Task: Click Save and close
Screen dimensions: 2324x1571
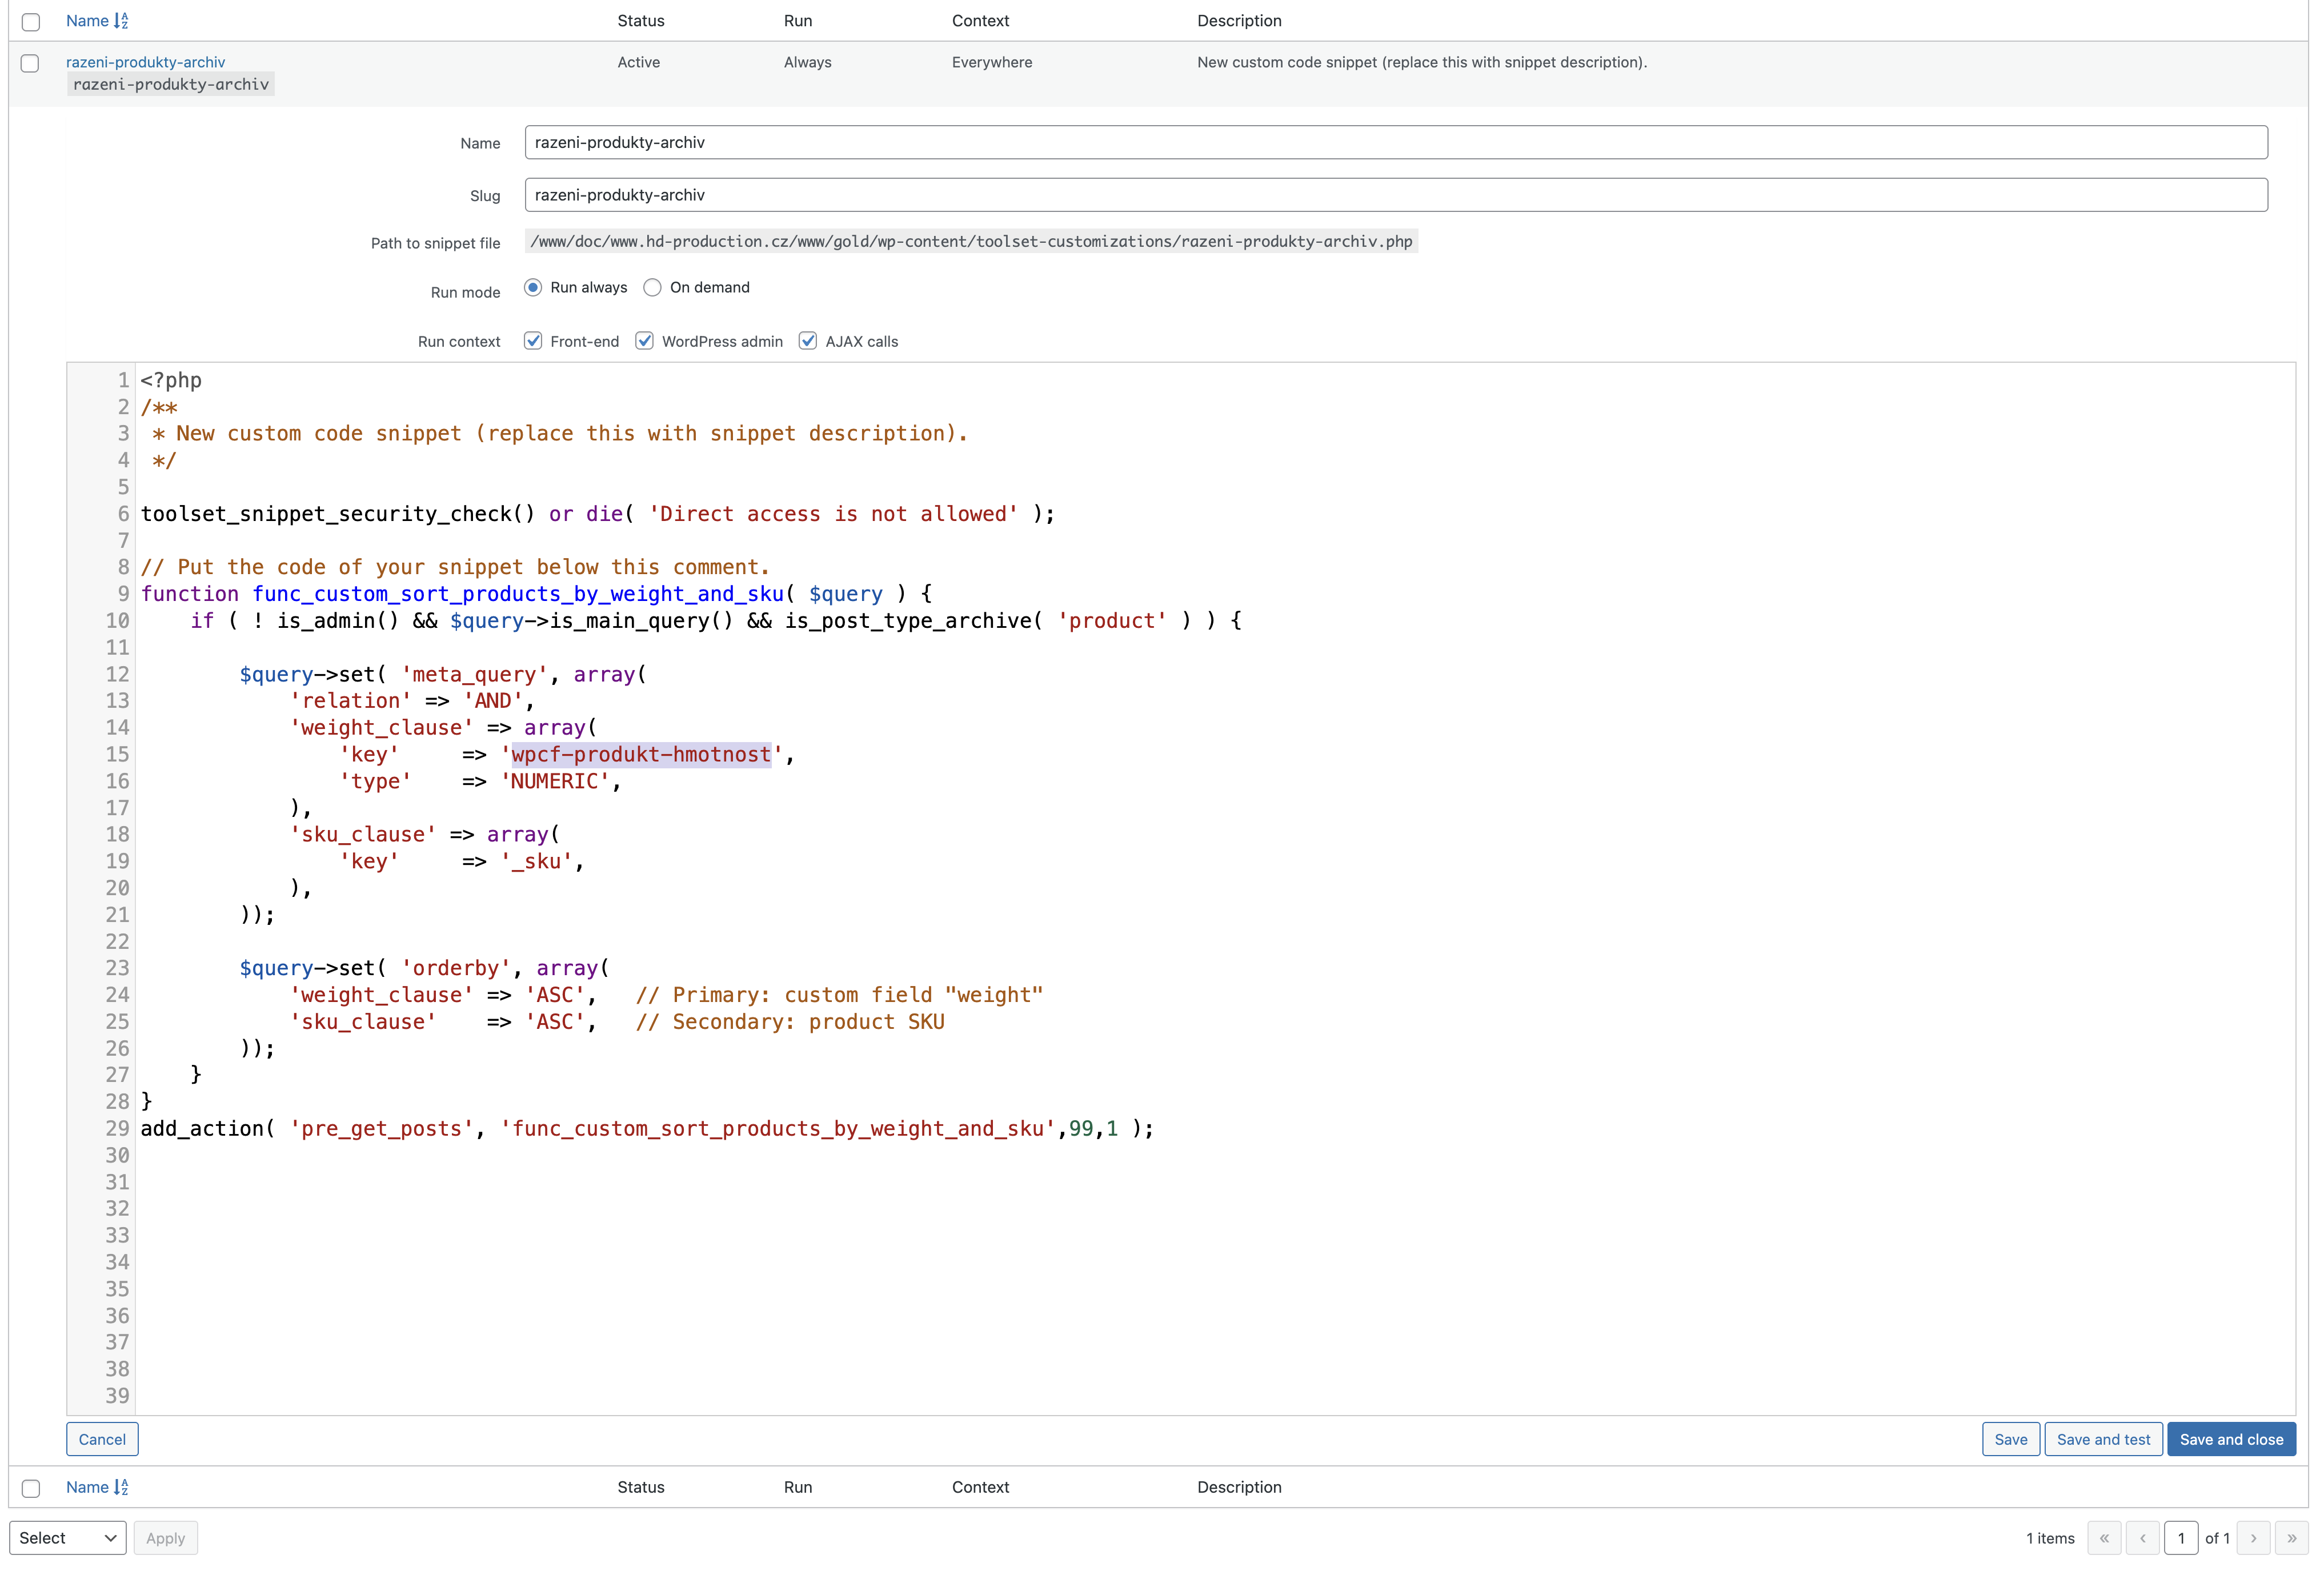Action: coord(2231,1439)
